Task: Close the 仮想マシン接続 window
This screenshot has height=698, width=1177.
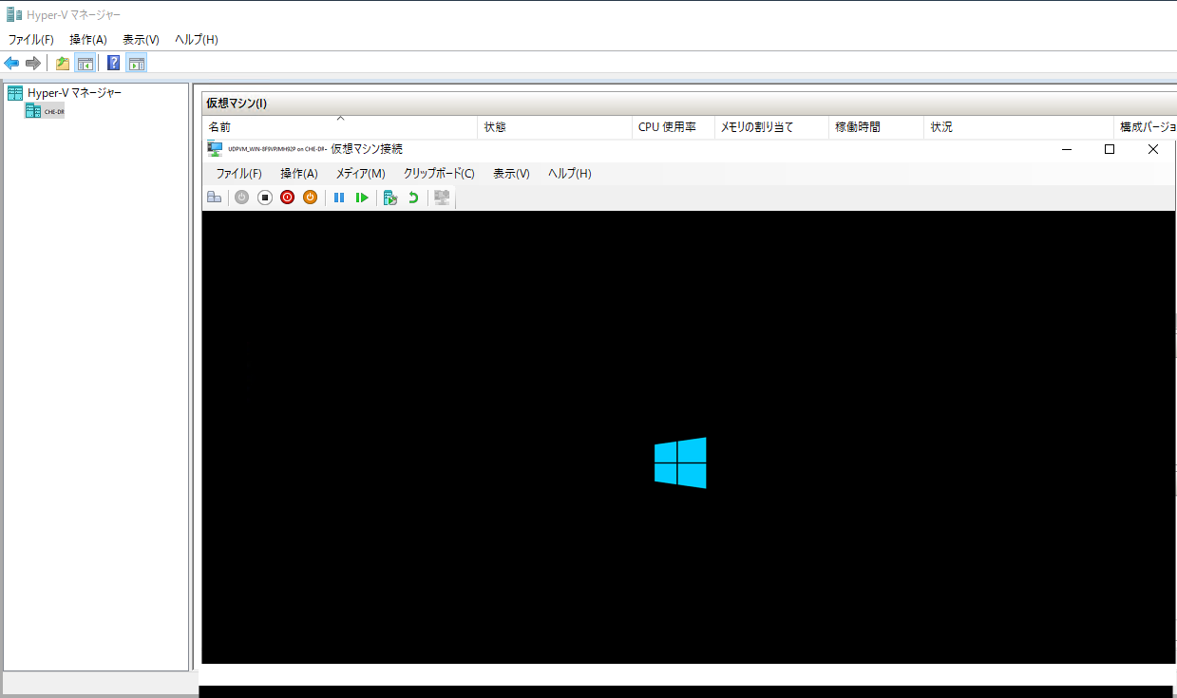Action: click(1153, 149)
